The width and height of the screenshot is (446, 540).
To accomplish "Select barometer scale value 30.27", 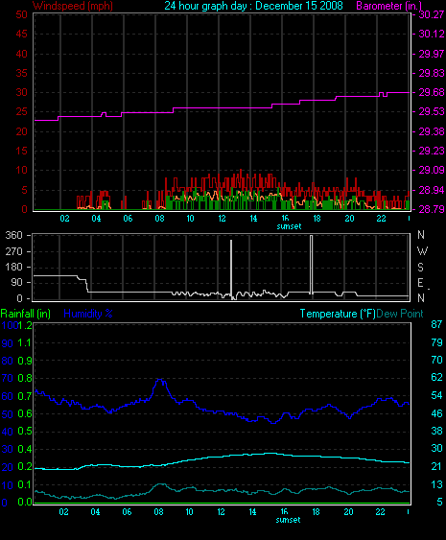I will [432, 14].
